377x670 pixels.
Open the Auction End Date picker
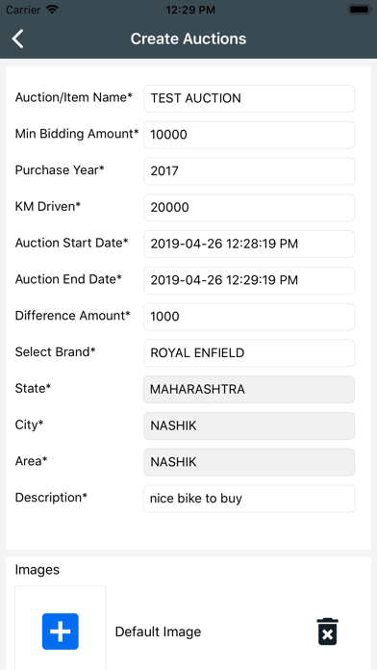coord(249,280)
